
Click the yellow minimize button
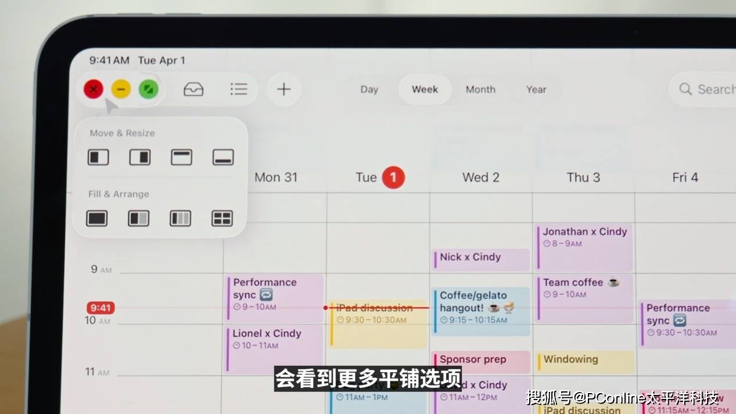(121, 89)
